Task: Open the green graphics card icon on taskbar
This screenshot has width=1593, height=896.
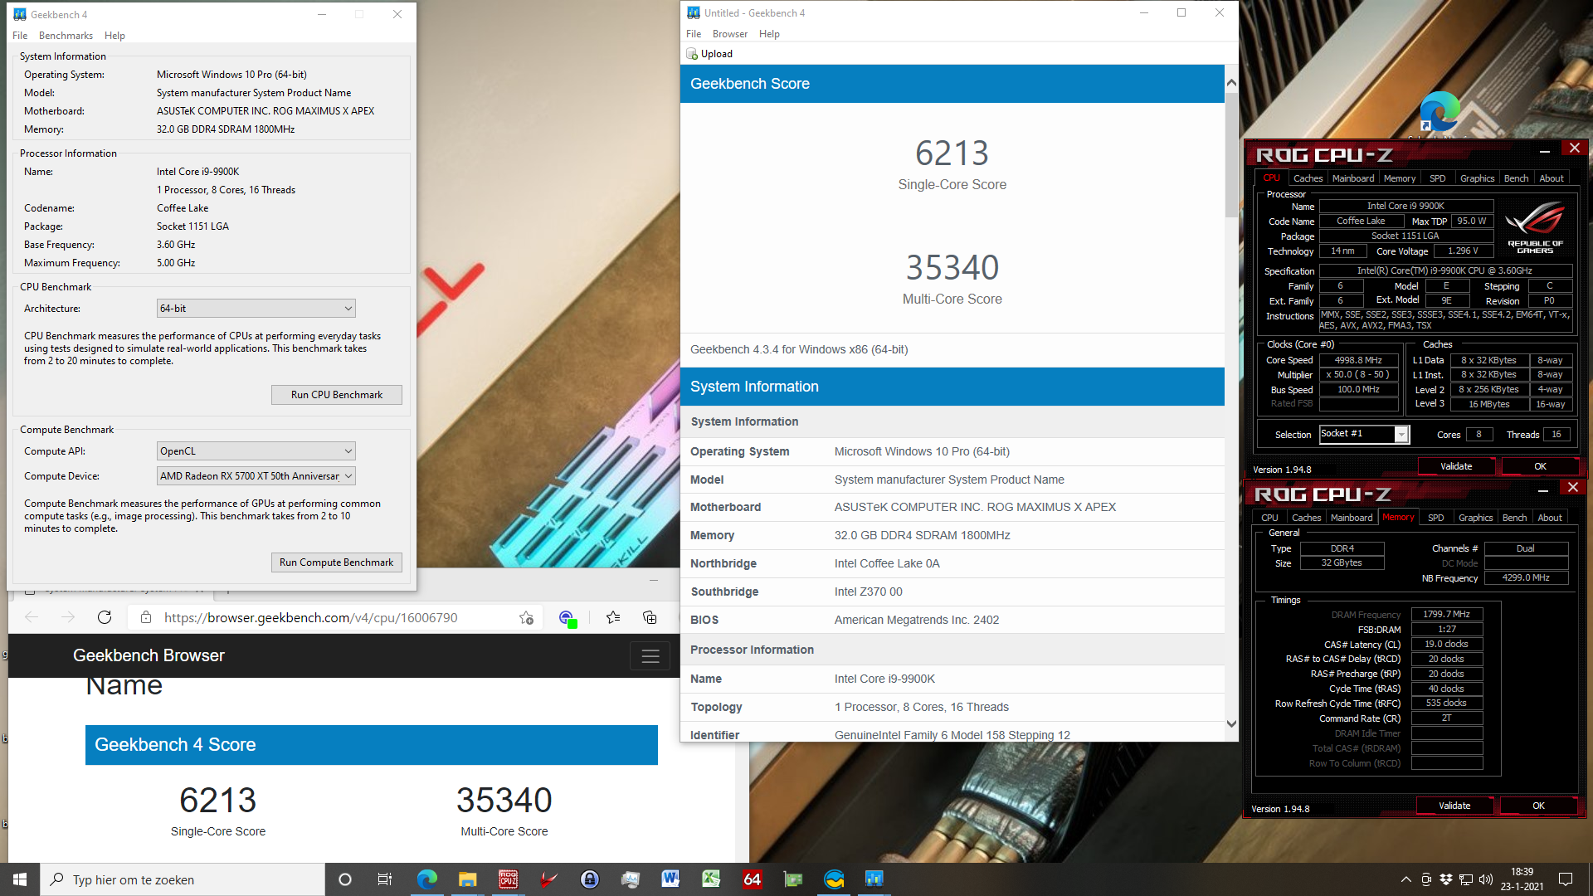Action: click(x=793, y=879)
